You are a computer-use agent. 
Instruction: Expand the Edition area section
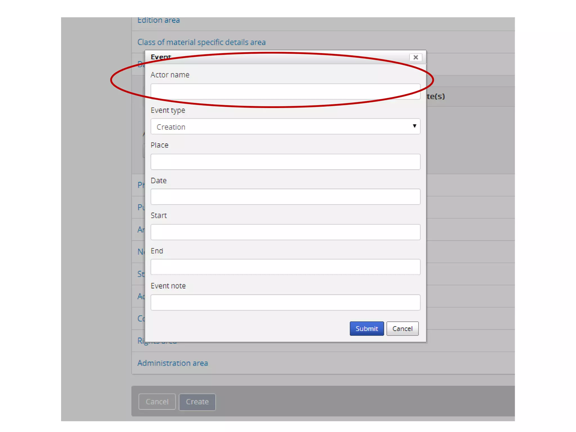158,21
